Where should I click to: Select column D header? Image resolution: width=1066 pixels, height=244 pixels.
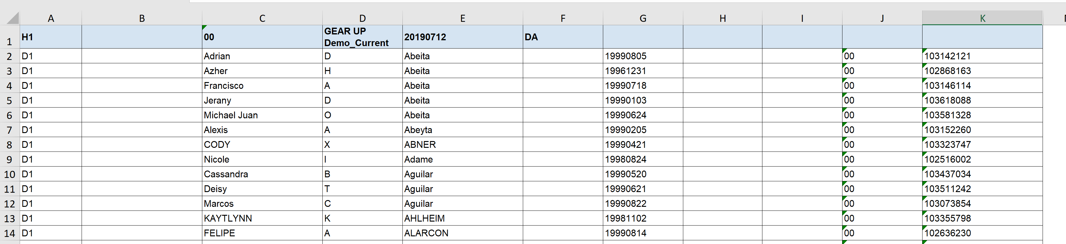pos(362,18)
